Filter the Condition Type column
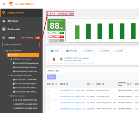This screenshot has height=113, width=139. coord(131,84)
